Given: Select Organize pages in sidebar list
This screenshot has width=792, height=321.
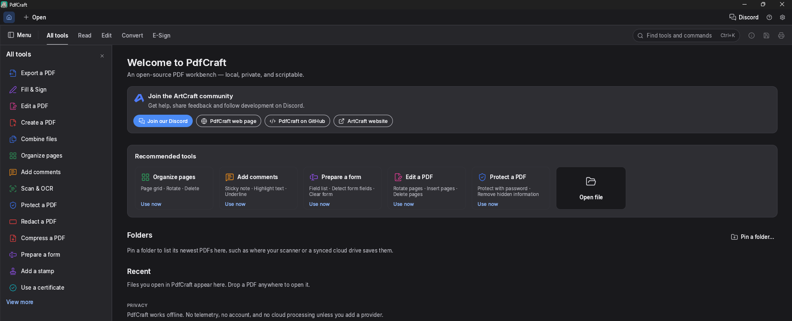Looking at the screenshot, I should 56,156.
